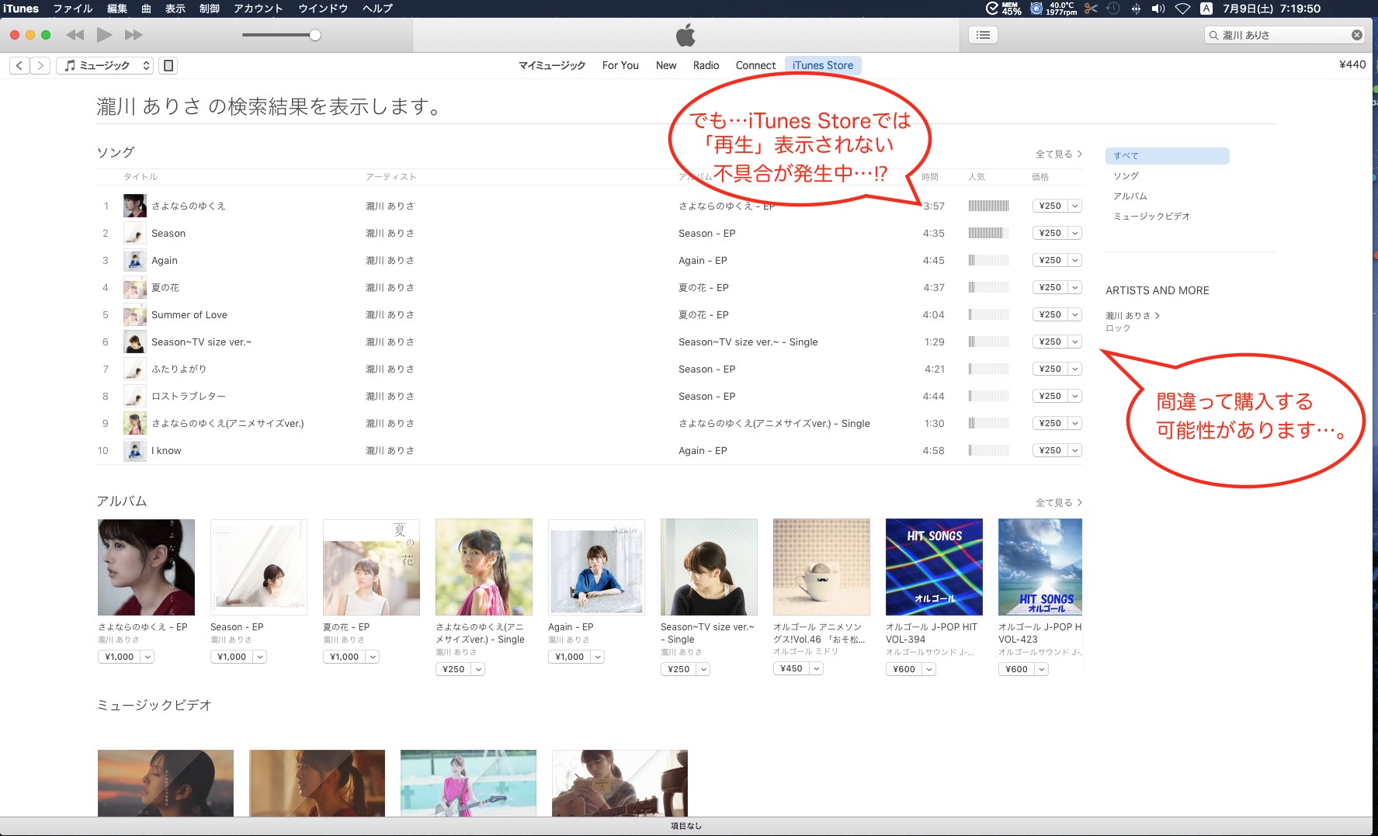
Task: Buy 夏の花 song for ¥250
Action: (x=1050, y=287)
